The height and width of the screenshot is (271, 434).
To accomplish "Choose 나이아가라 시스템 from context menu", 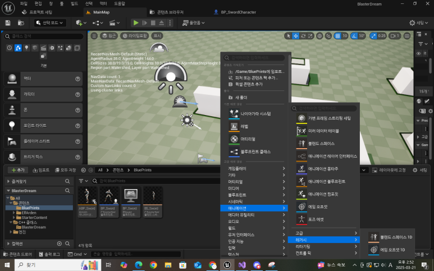I will tap(254, 114).
